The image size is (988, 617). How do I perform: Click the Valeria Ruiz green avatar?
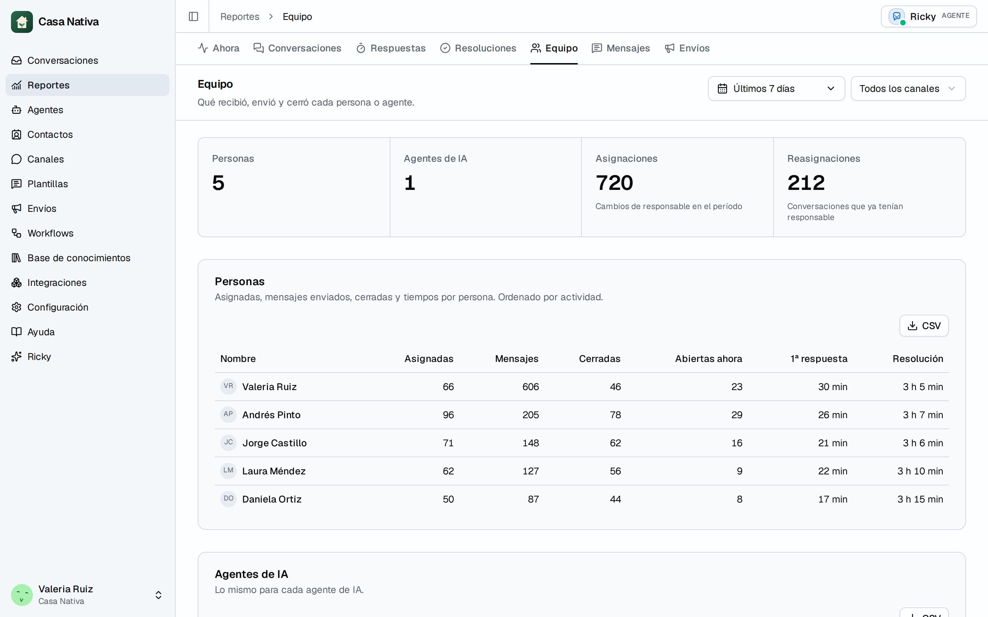coord(22,595)
